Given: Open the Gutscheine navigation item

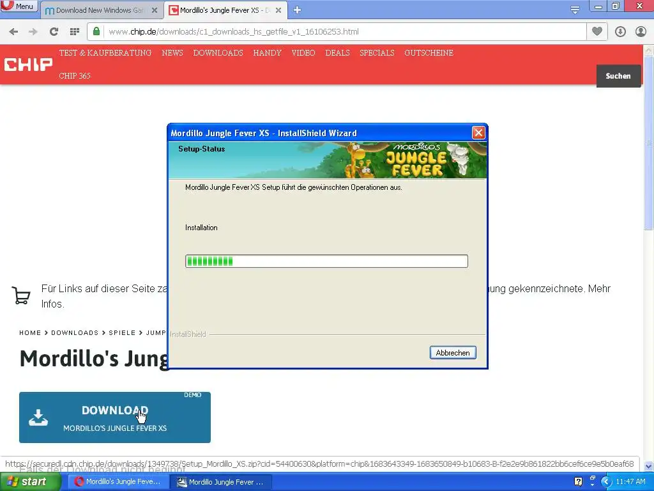Looking at the screenshot, I should pos(429,52).
